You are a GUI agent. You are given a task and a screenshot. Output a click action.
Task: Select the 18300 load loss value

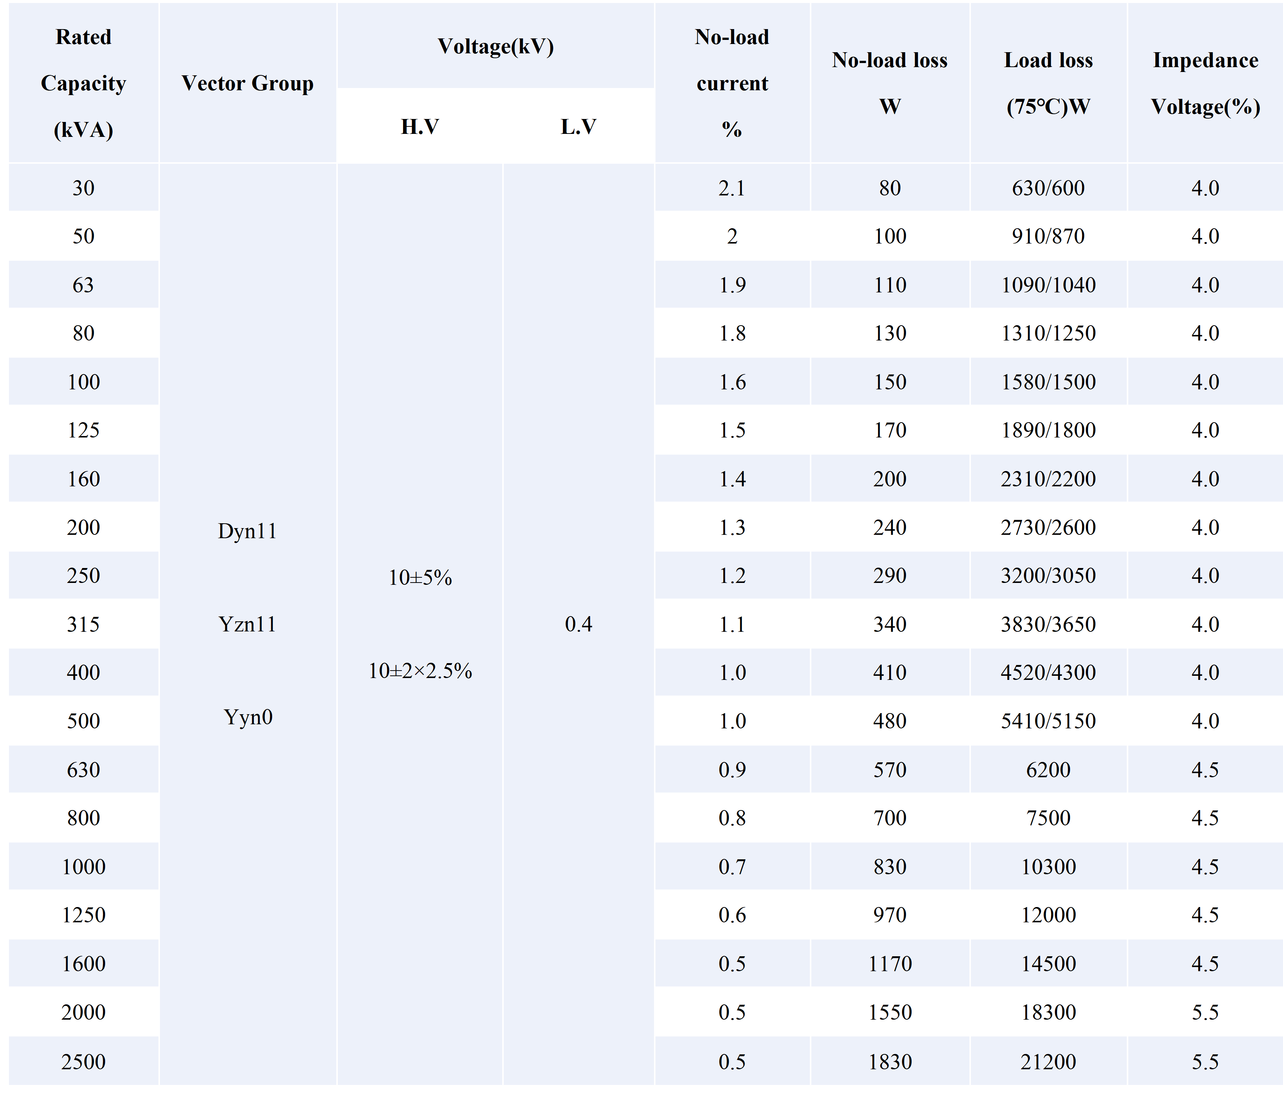(x=1048, y=1012)
